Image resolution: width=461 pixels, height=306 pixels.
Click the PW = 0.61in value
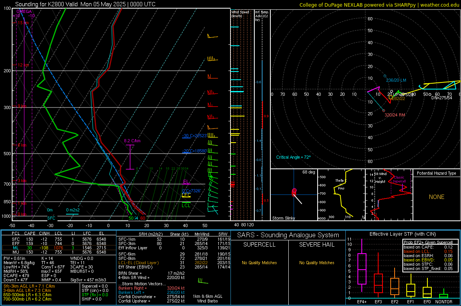[14, 259]
